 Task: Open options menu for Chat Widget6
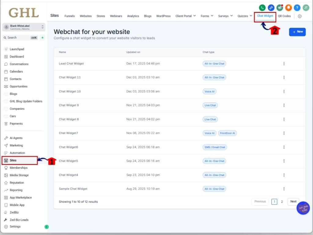pos(284,147)
